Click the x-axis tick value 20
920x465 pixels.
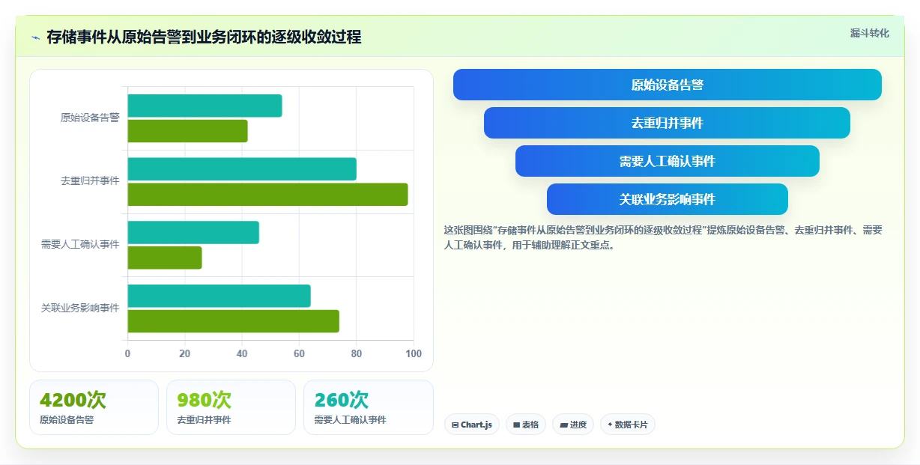pyautogui.click(x=184, y=353)
